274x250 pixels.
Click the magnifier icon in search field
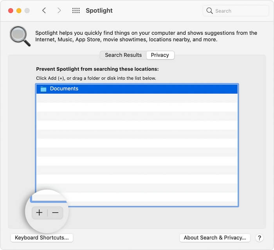pos(210,11)
